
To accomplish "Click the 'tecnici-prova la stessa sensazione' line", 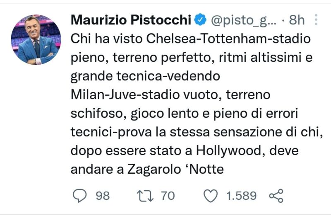I will (x=197, y=132).
